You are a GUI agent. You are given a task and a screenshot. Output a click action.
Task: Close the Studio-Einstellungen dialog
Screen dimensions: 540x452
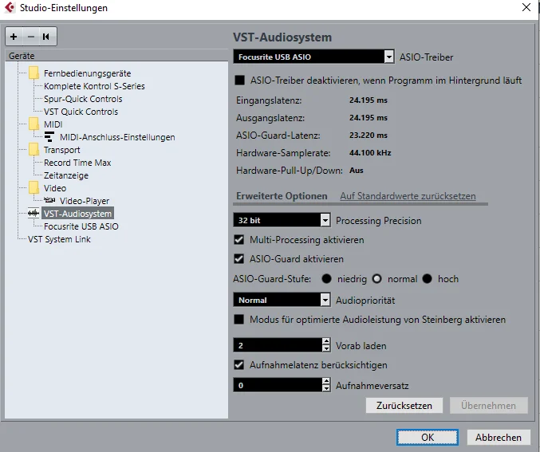click(526, 7)
